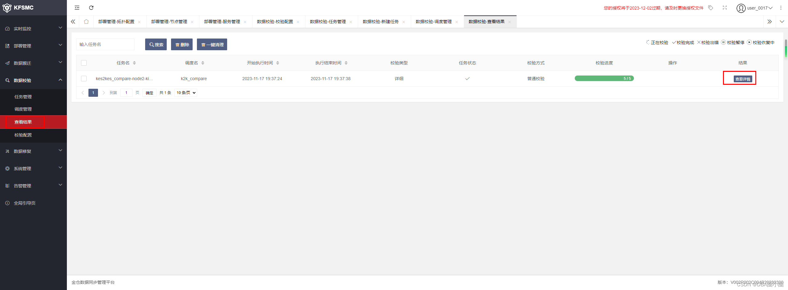
Task: Close the 部署管理-服务管理 tab
Action: coord(245,22)
